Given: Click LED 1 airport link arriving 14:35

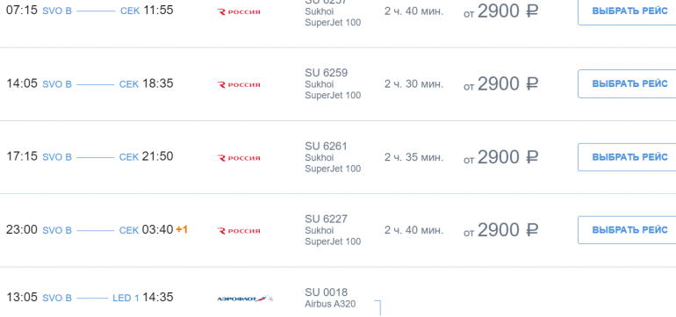Looking at the screenshot, I should pyautogui.click(x=126, y=298).
